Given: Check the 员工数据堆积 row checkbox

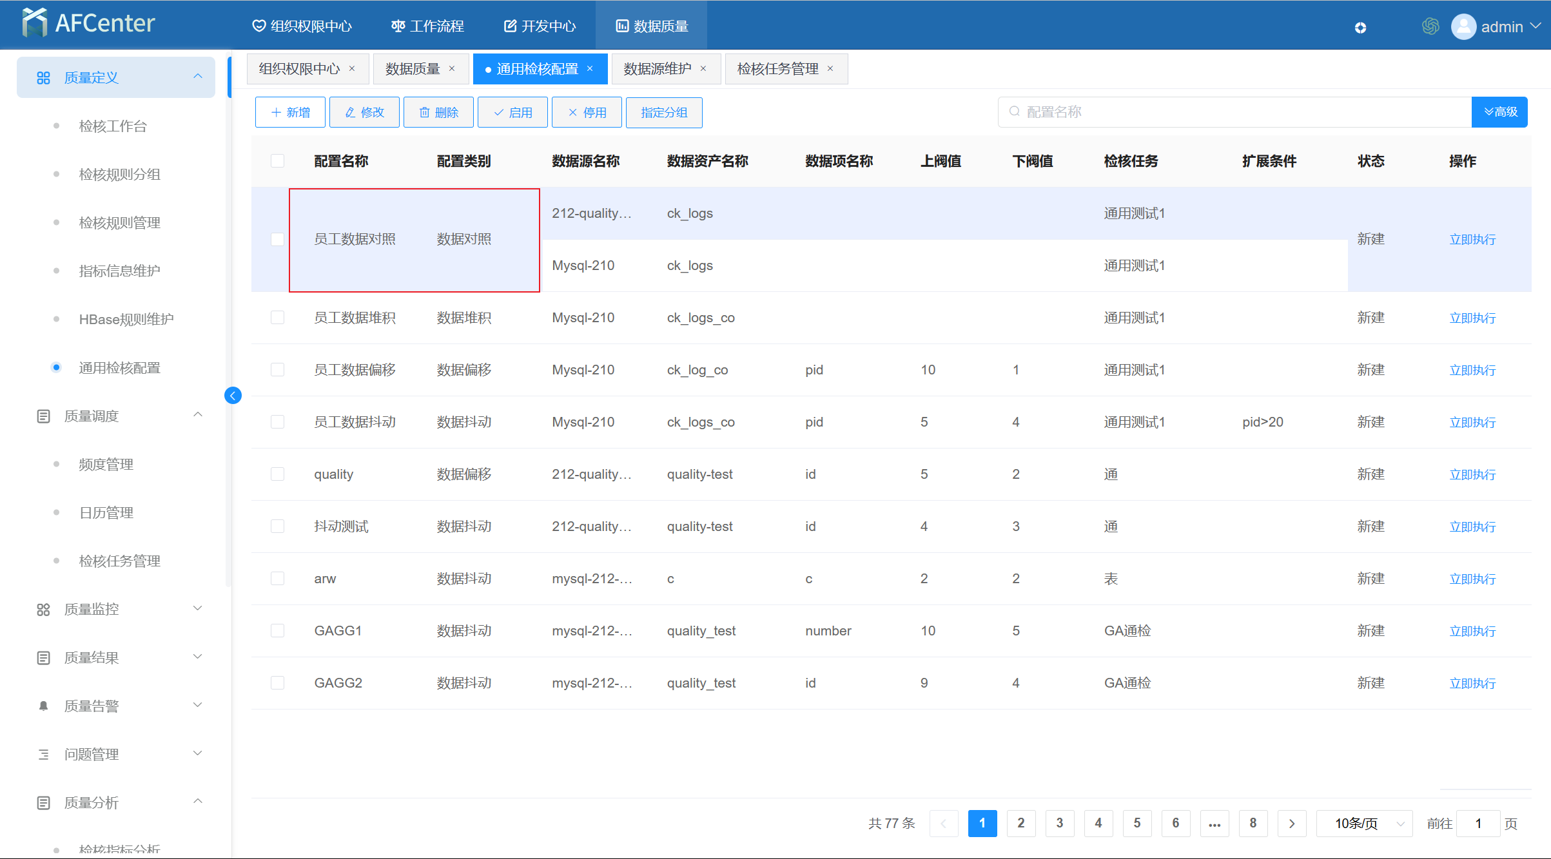Looking at the screenshot, I should (x=277, y=318).
